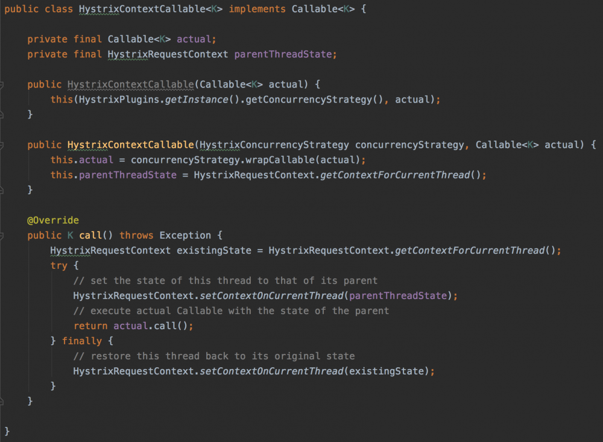The height and width of the screenshot is (442, 603).
Task: Click fold-end marker closing the call() method
Action: [2, 401]
